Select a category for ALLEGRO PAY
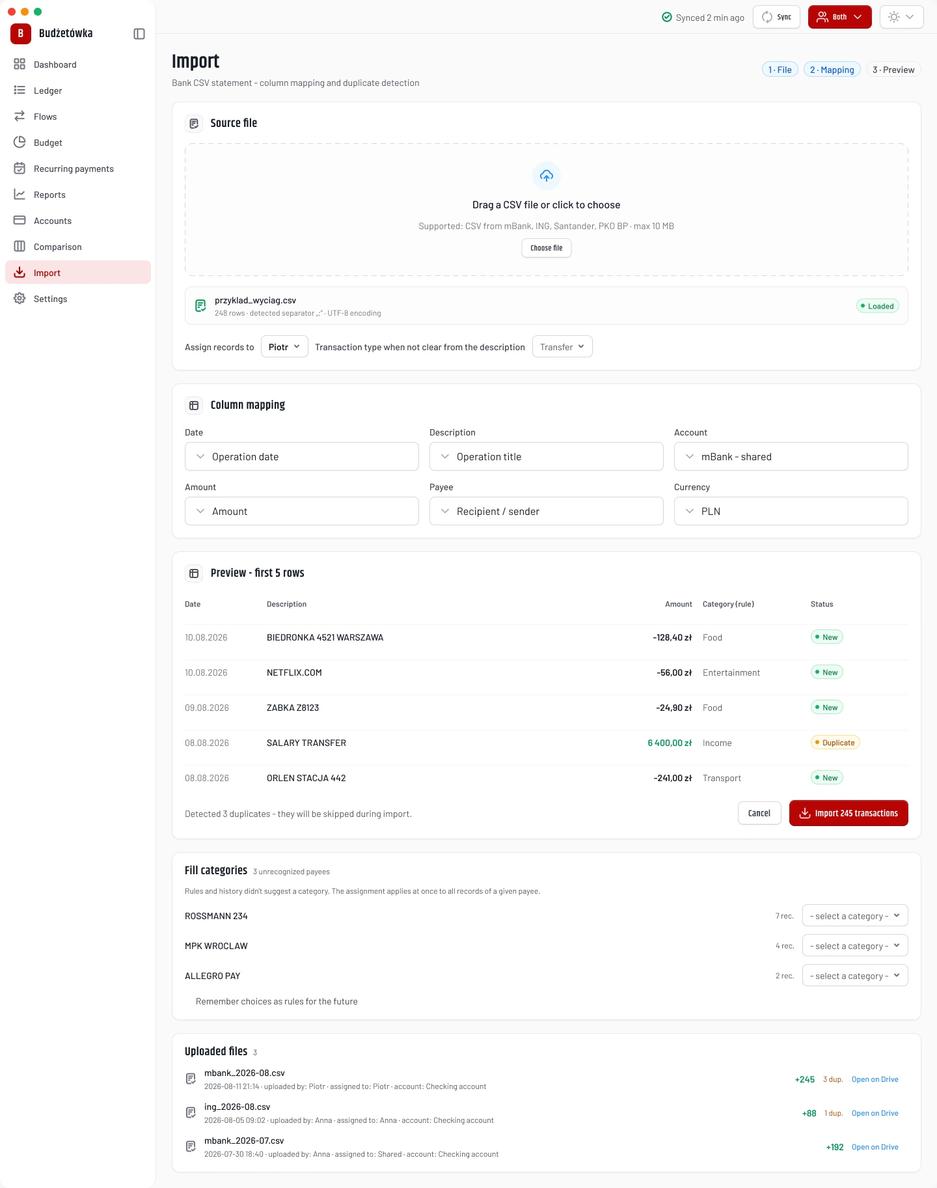The image size is (937, 1188). [855, 976]
